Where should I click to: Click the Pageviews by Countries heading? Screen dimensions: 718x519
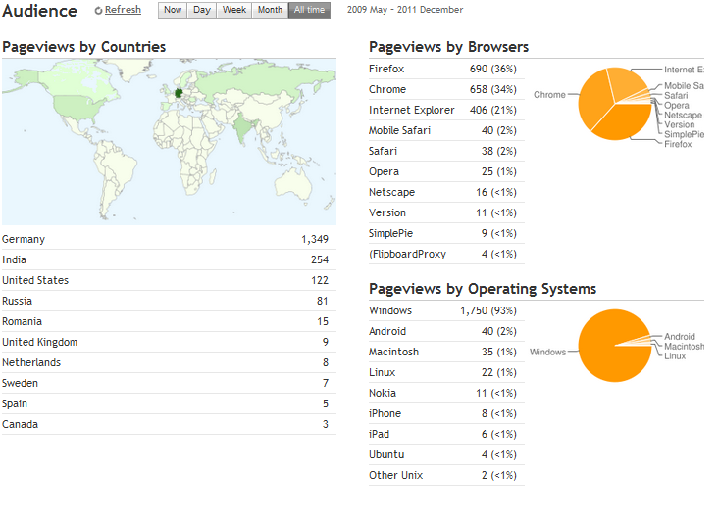pyautogui.click(x=83, y=47)
